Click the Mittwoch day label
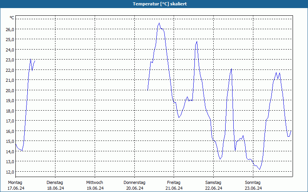 tap(95, 182)
